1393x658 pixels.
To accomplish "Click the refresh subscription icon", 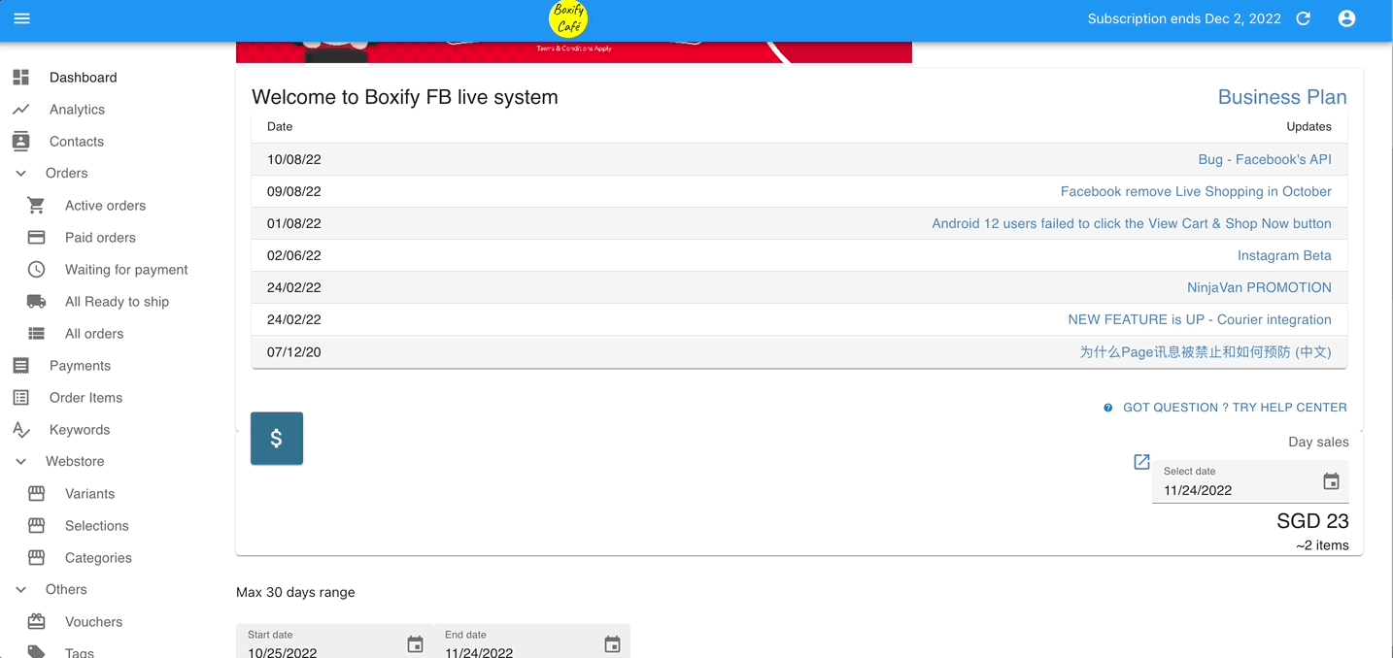I will [x=1304, y=18].
